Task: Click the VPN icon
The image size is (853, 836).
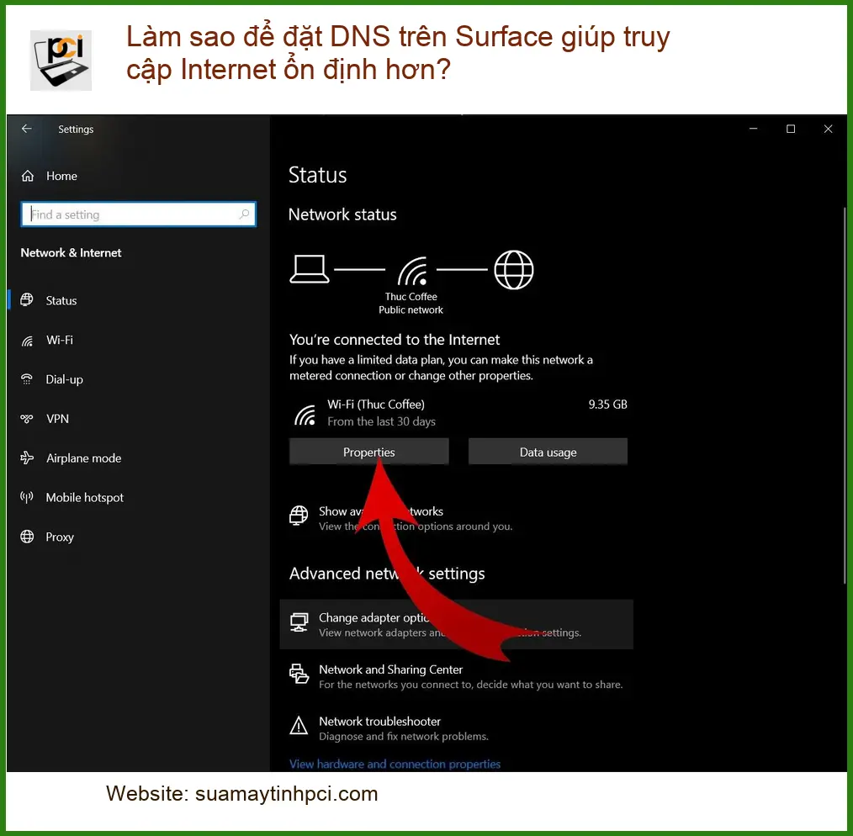Action: pos(27,419)
